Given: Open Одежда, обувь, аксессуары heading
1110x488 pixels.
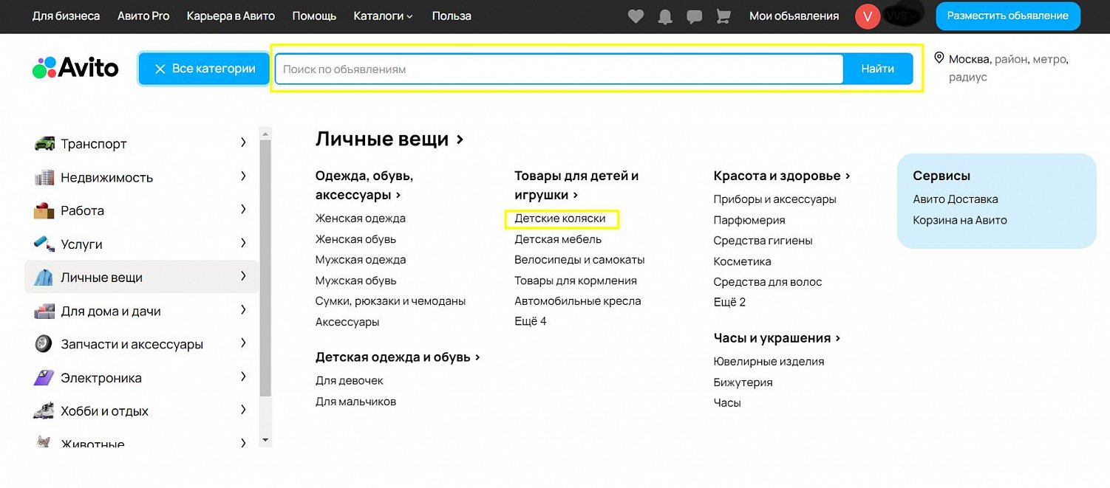Looking at the screenshot, I should coord(364,185).
